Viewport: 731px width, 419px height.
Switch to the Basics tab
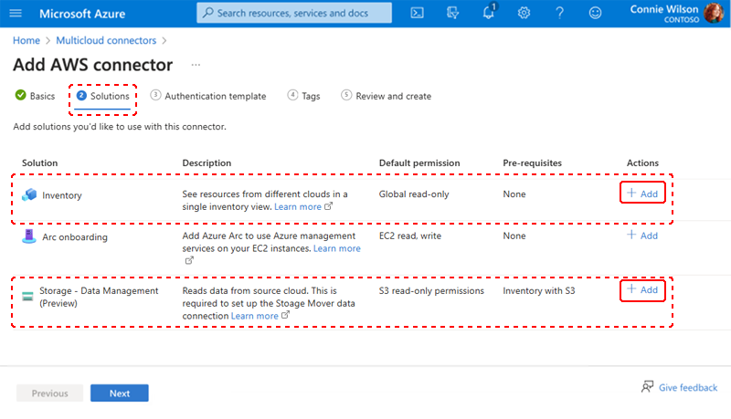(35, 96)
